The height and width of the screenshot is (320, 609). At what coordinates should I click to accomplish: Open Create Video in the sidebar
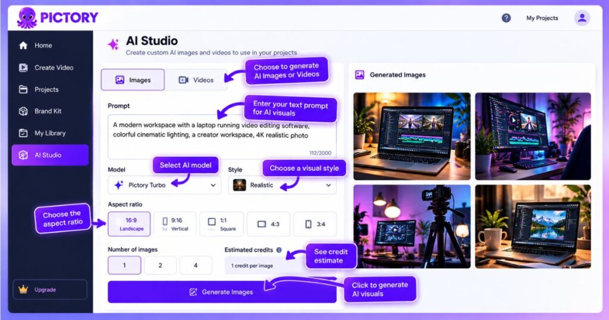click(x=50, y=68)
